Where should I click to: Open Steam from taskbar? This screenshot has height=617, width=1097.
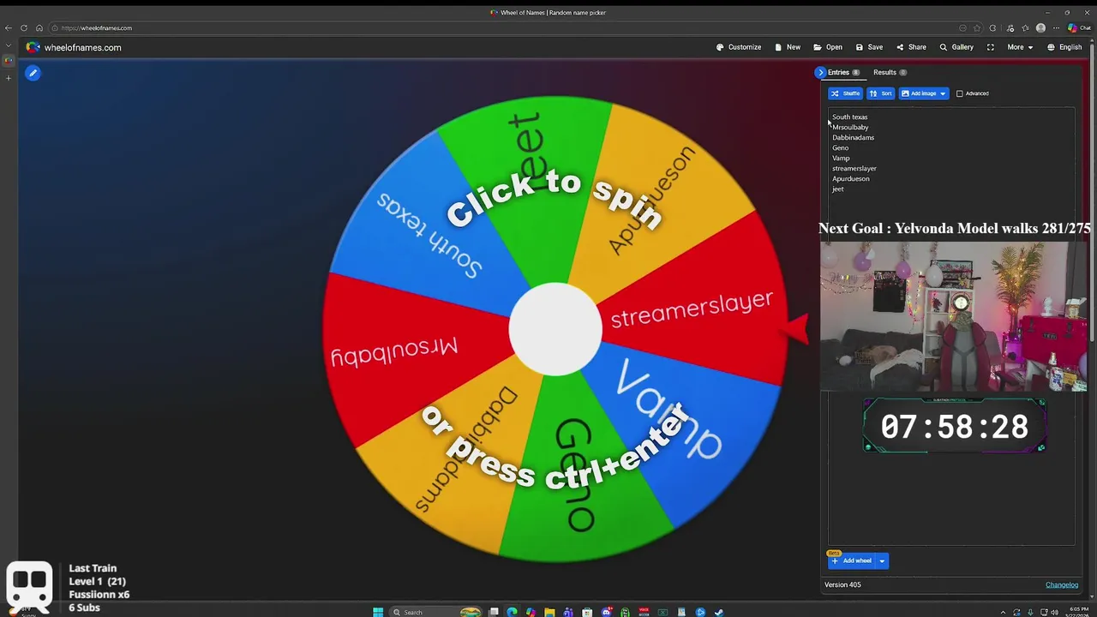click(x=719, y=612)
